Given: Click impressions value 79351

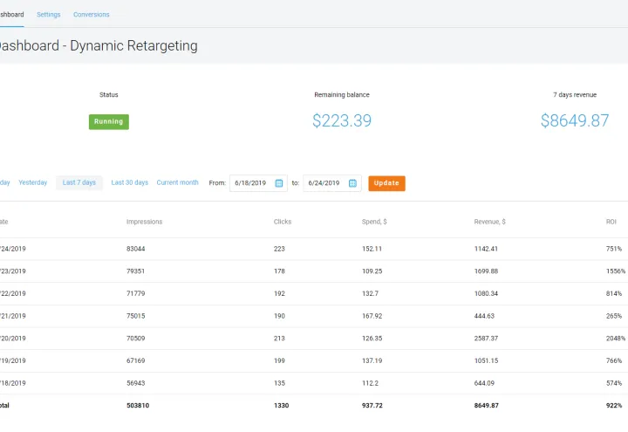Looking at the screenshot, I should coord(136,271).
